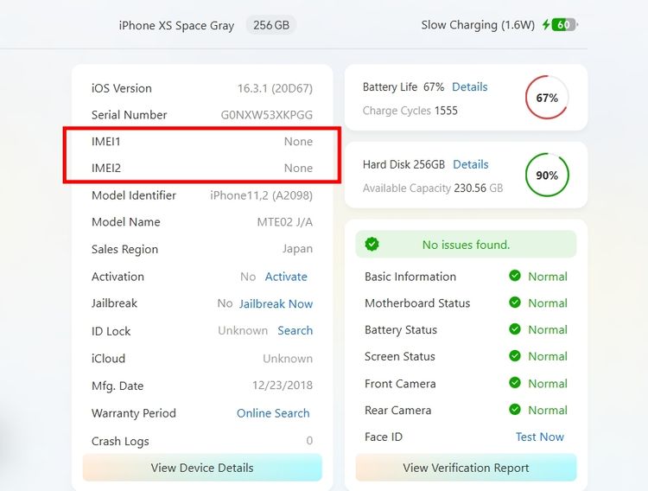The image size is (648, 491).
Task: Click the View Device Details button
Action: tap(202, 468)
